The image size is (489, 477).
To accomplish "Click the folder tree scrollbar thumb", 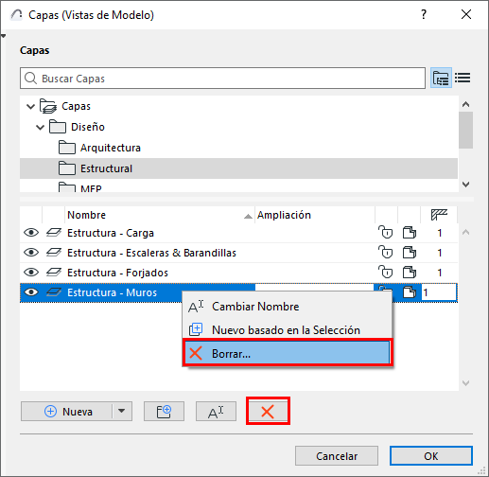I will point(466,130).
